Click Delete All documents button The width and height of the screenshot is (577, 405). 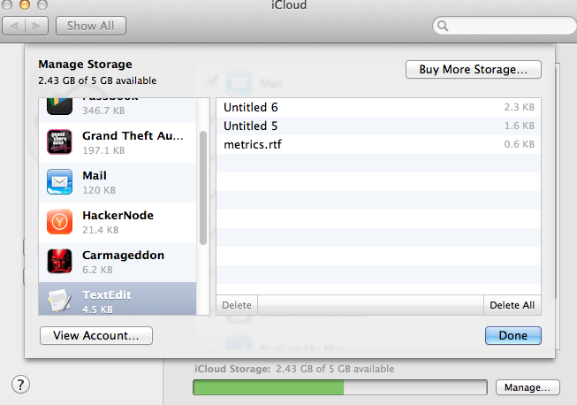pos(512,305)
